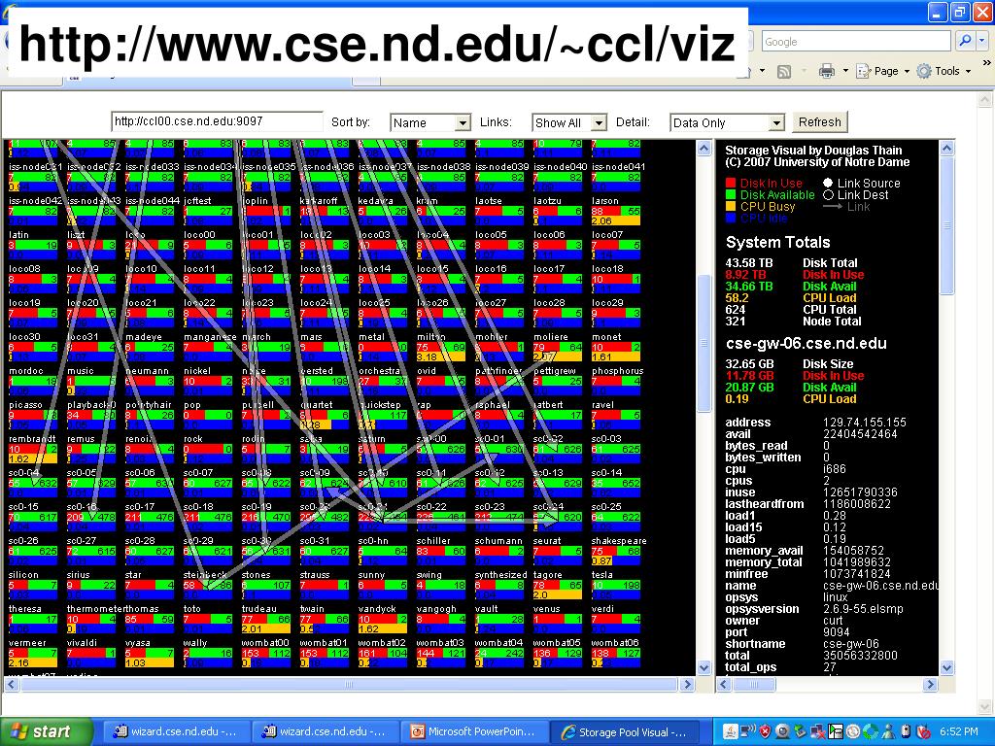The image size is (995, 746).
Task: Click the catalog URL input field
Action: pyautogui.click(x=217, y=121)
